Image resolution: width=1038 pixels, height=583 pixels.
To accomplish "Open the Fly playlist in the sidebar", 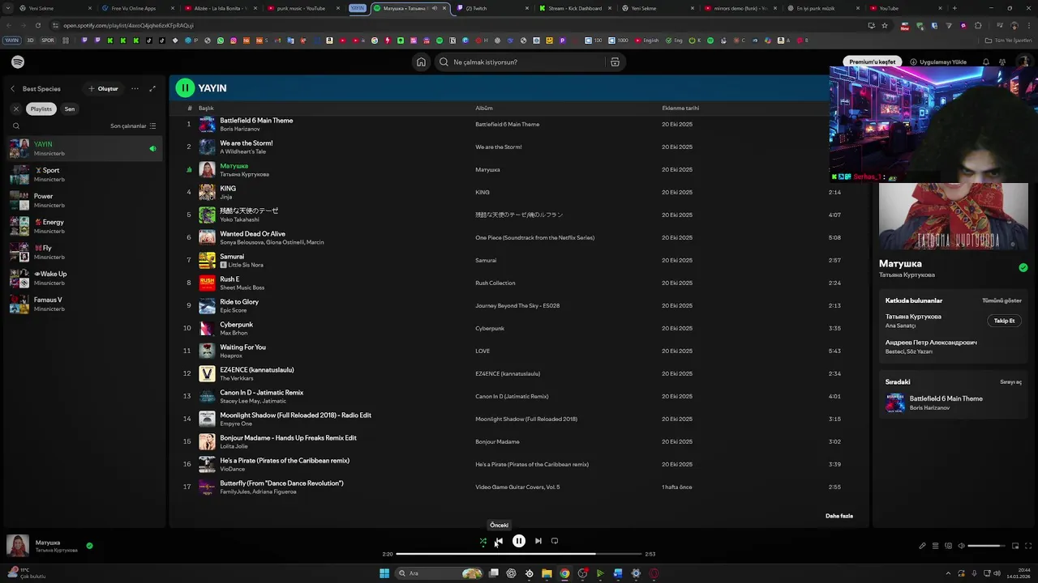I will point(83,252).
